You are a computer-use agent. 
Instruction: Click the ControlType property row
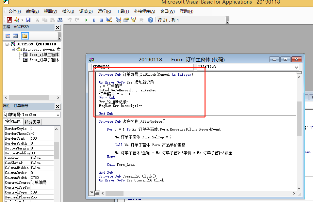(x=29, y=192)
